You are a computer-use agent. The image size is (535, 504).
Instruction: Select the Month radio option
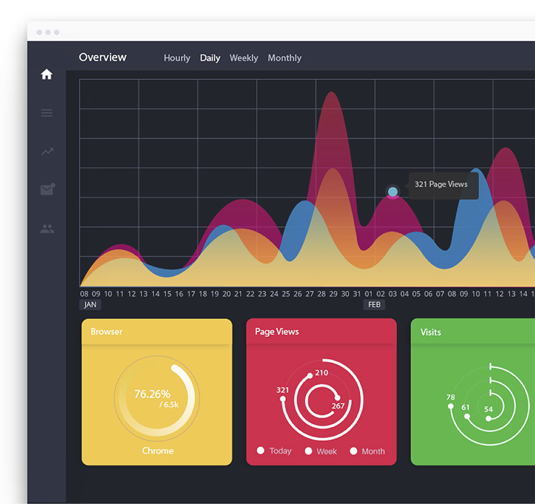point(353,451)
